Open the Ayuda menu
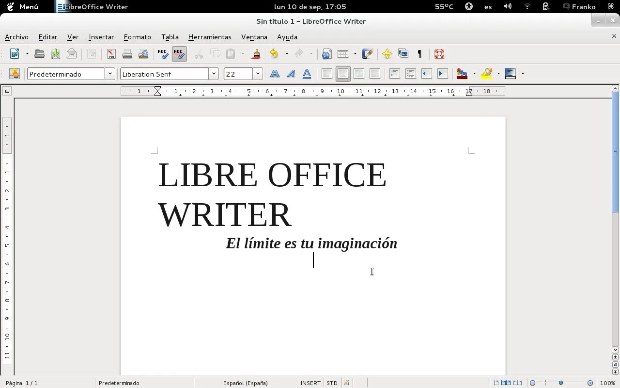This screenshot has width=620, height=388. [287, 37]
